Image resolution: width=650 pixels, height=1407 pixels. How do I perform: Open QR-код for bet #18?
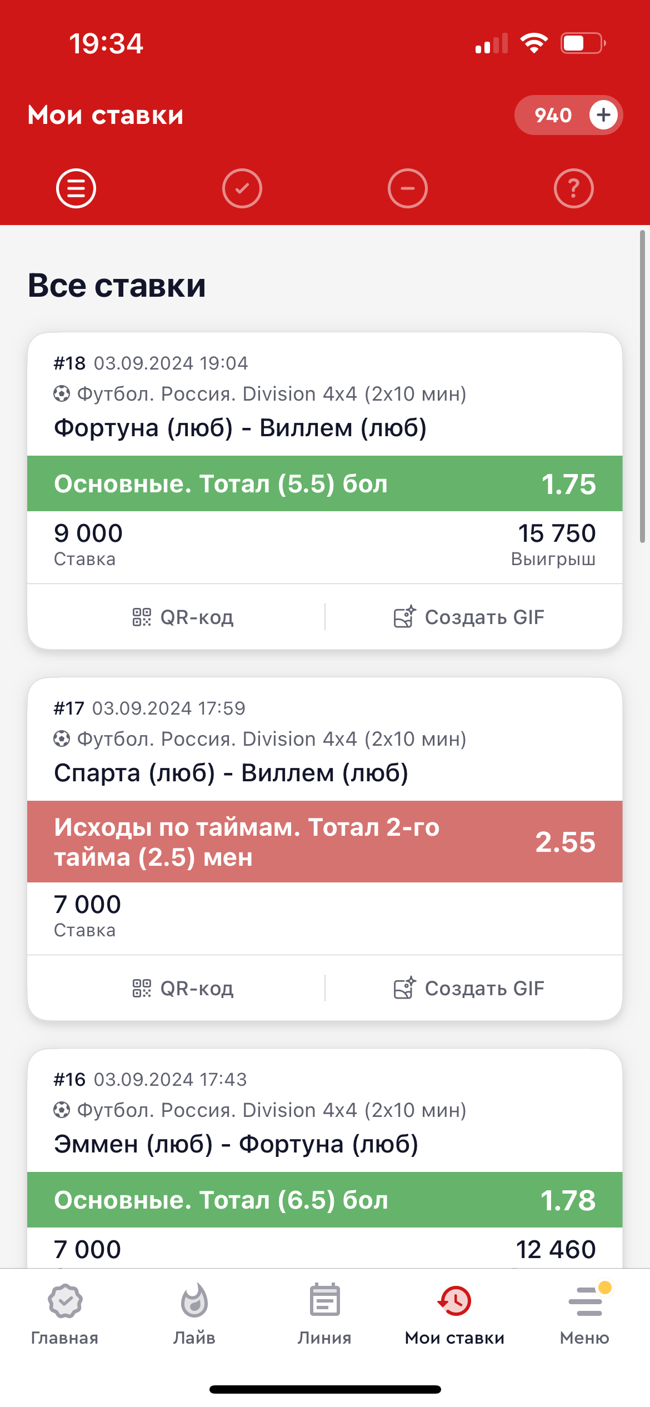point(183,617)
